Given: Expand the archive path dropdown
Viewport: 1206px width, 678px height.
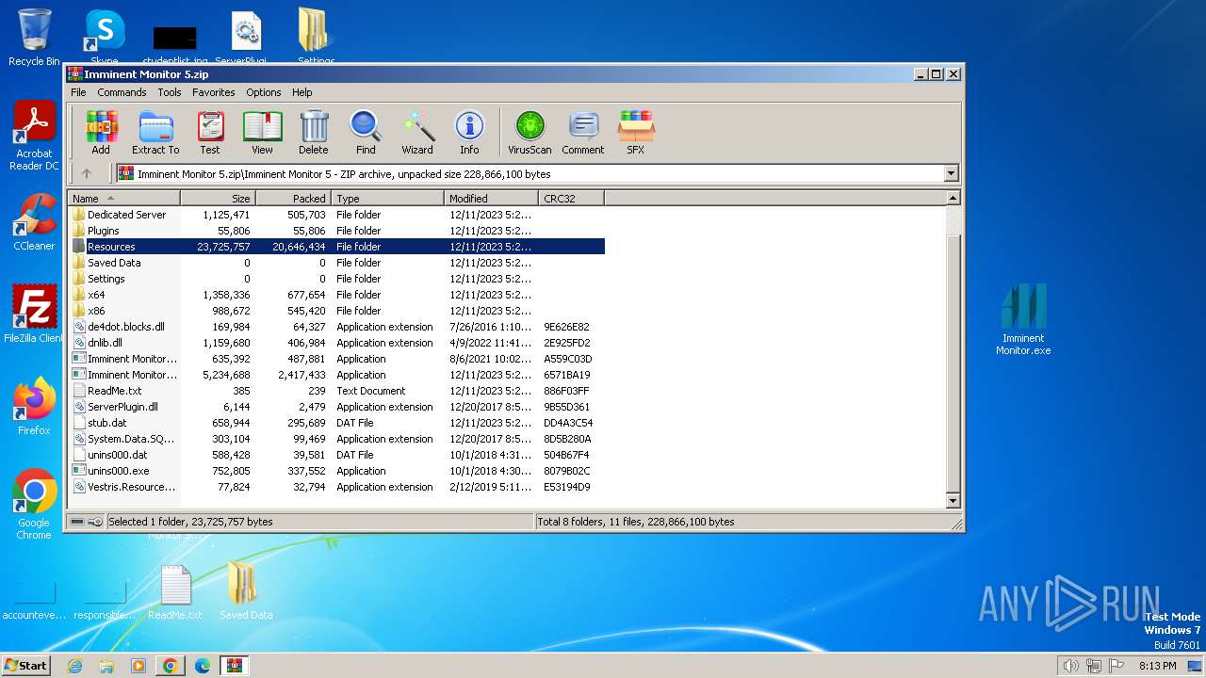Looking at the screenshot, I should [x=951, y=173].
